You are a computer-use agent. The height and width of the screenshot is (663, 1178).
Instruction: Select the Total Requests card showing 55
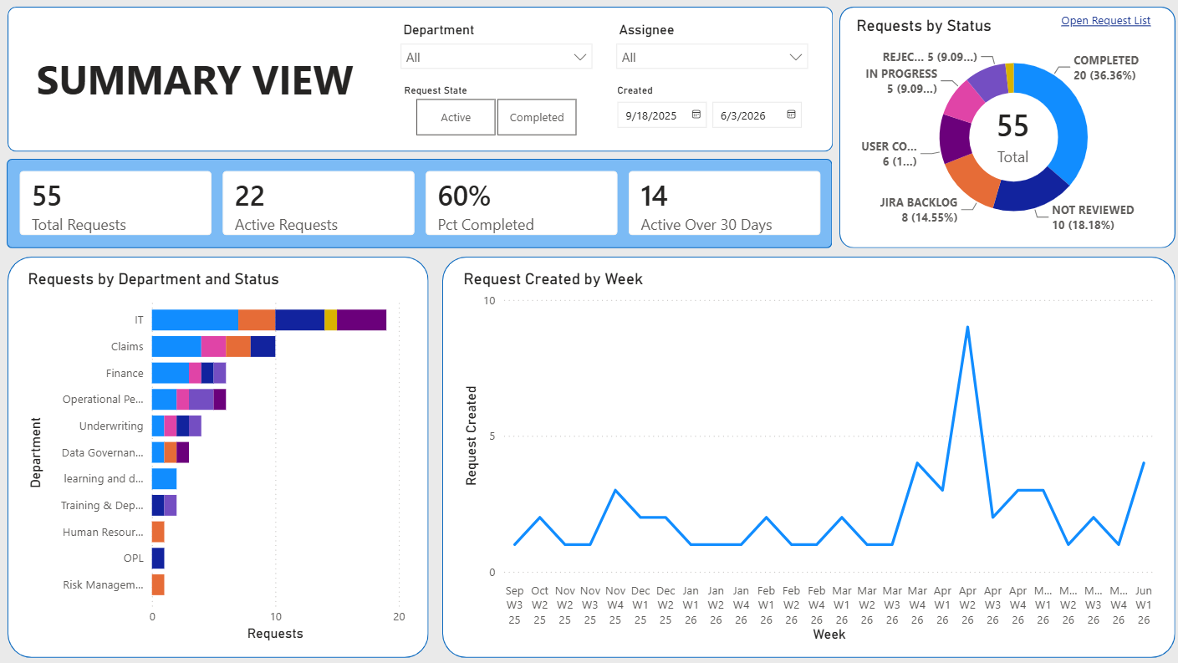point(115,203)
